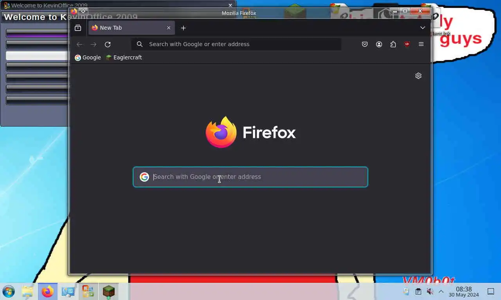The width and height of the screenshot is (501, 300).
Task: Open a new tab with plus button
Action: [183, 28]
